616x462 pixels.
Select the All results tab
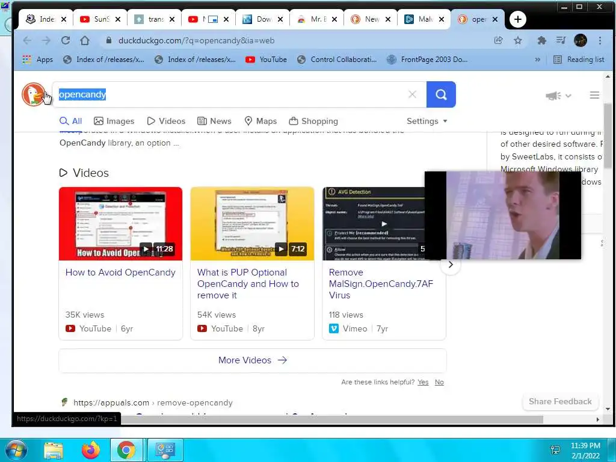[x=71, y=121]
